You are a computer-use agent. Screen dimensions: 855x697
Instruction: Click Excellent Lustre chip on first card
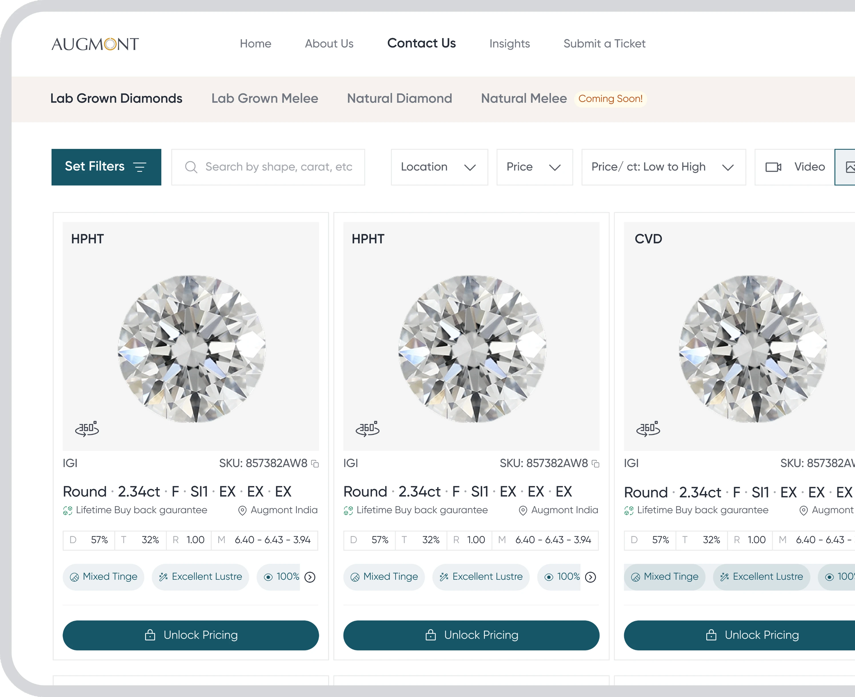(x=200, y=577)
